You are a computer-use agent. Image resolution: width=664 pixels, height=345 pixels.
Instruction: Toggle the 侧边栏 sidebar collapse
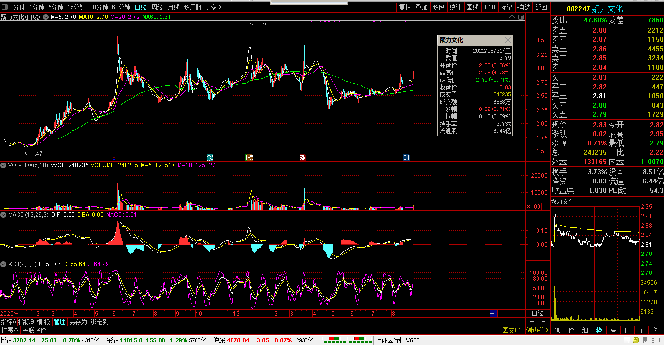[x=538, y=330]
